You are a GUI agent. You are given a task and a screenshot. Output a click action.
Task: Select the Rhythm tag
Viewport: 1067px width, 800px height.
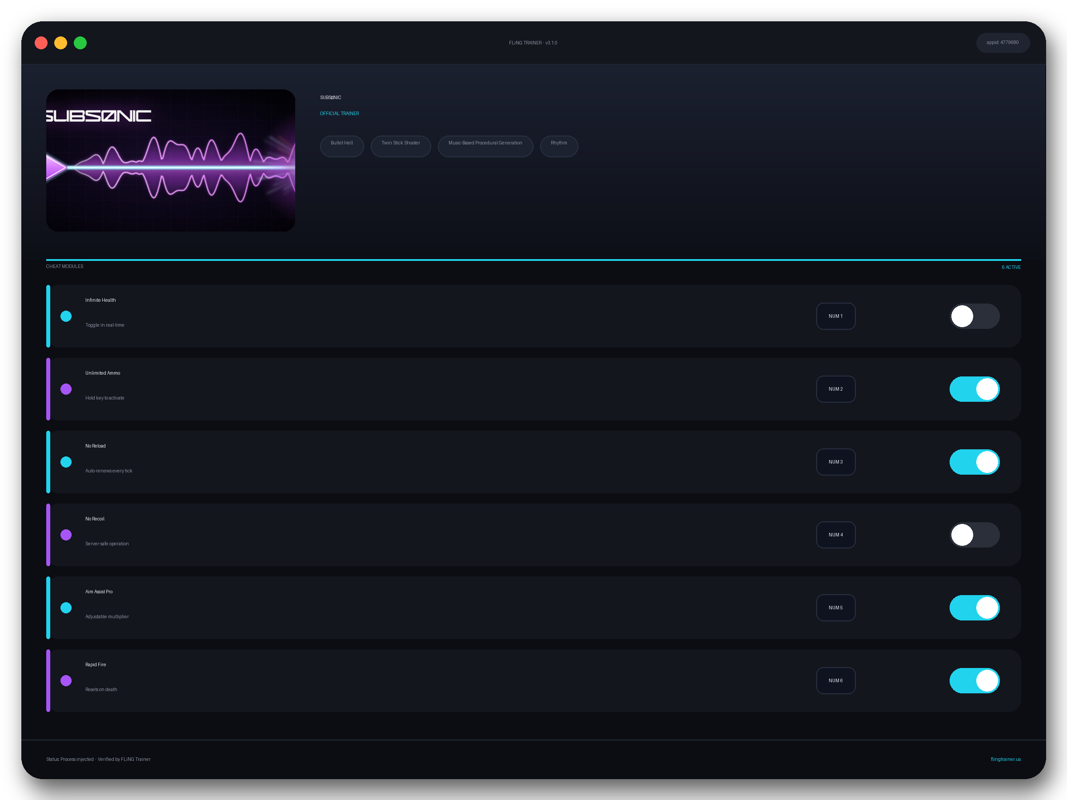point(558,146)
